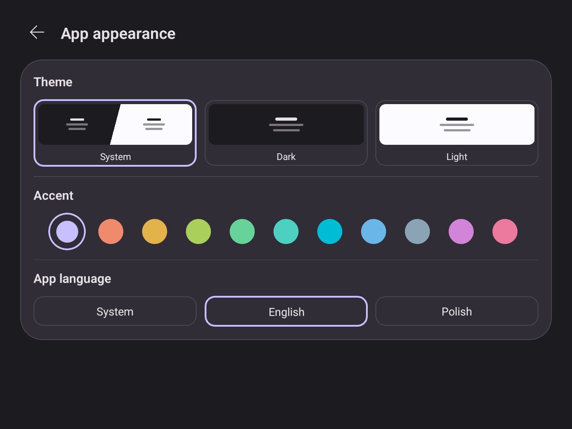Pick the coral orange accent color
This screenshot has width=572, height=429.
(x=111, y=231)
